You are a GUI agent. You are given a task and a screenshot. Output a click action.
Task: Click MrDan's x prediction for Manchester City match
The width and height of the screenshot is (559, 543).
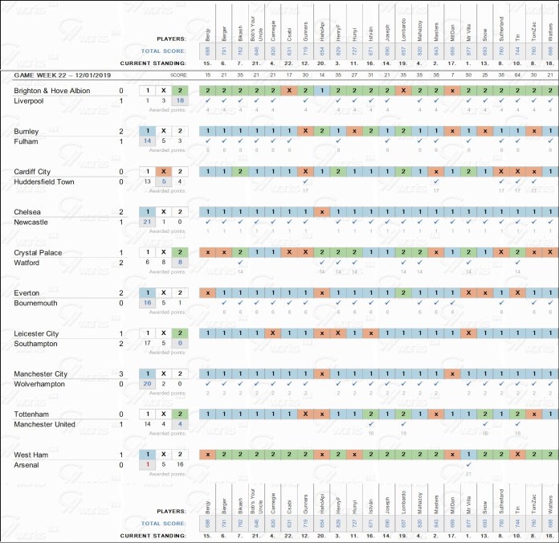[x=452, y=374]
